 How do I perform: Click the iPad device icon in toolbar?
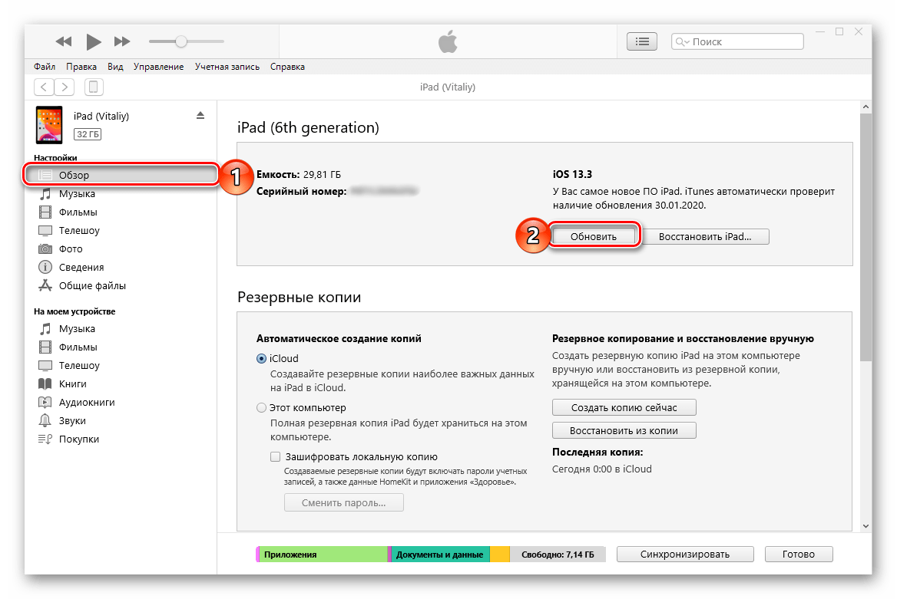click(x=94, y=87)
